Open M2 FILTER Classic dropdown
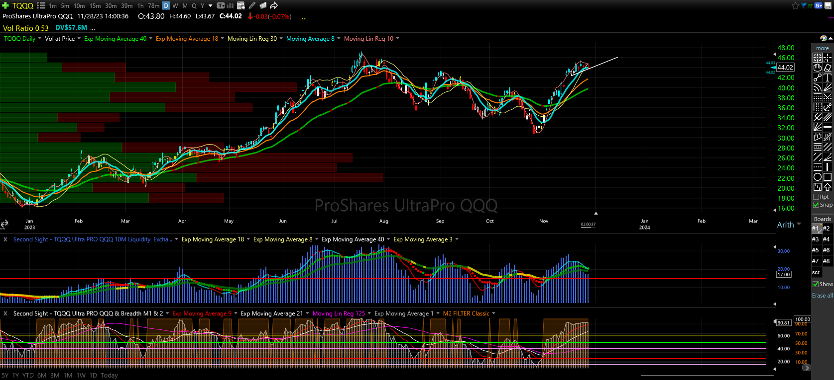The width and height of the screenshot is (834, 380). 493,313
